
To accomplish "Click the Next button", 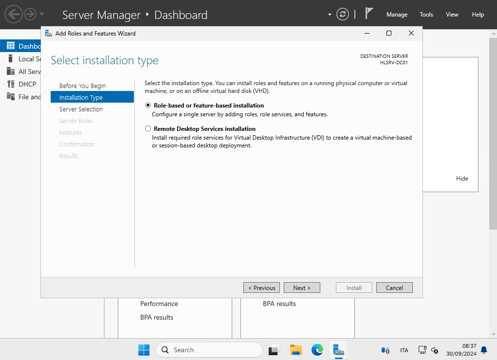I will (302, 288).
